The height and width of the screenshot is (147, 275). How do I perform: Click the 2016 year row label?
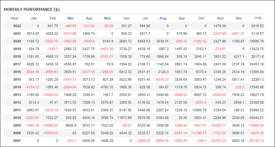(17, 72)
